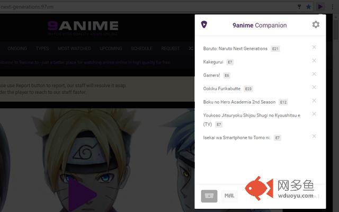Open the Gamers! entry

tap(211, 75)
